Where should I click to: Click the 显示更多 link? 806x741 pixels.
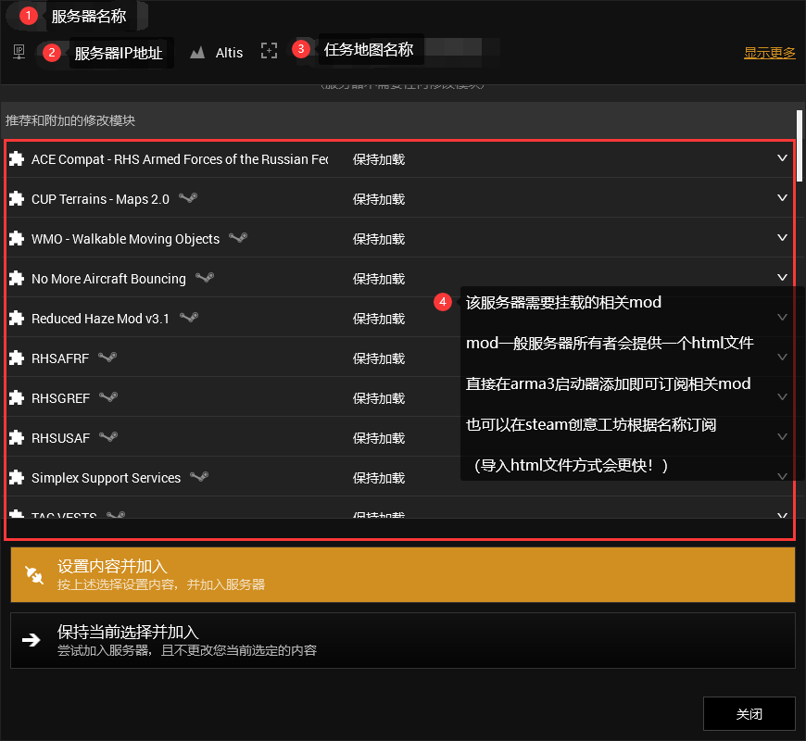[770, 53]
